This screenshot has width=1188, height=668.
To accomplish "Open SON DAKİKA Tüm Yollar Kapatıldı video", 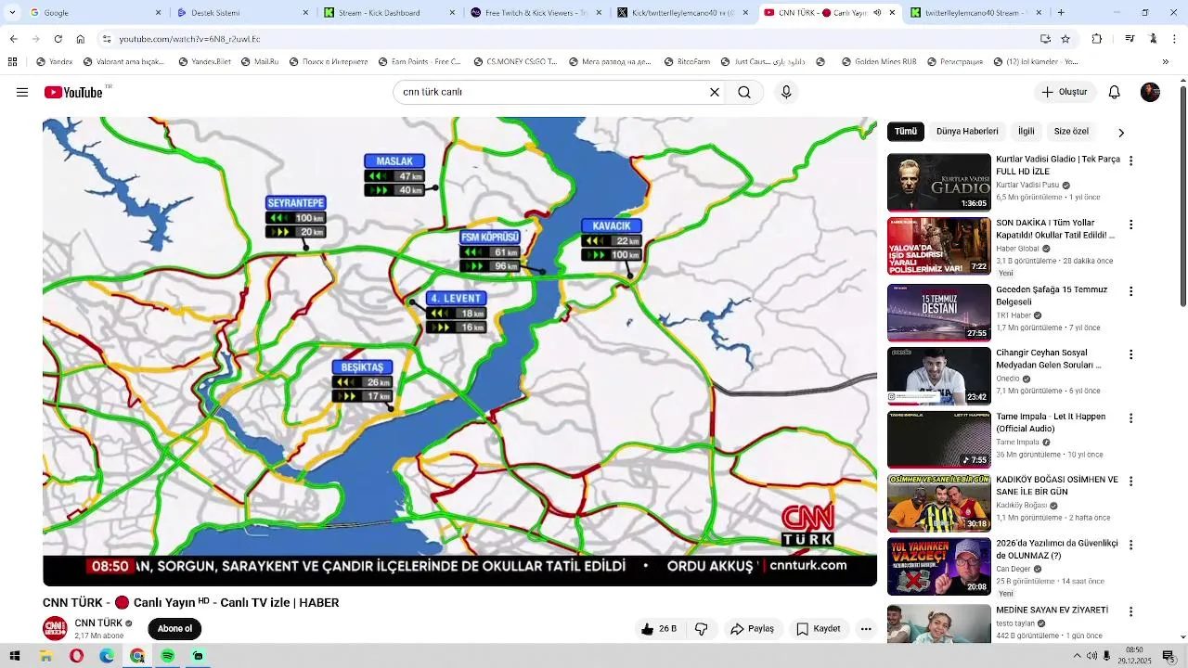I will 1056,229.
